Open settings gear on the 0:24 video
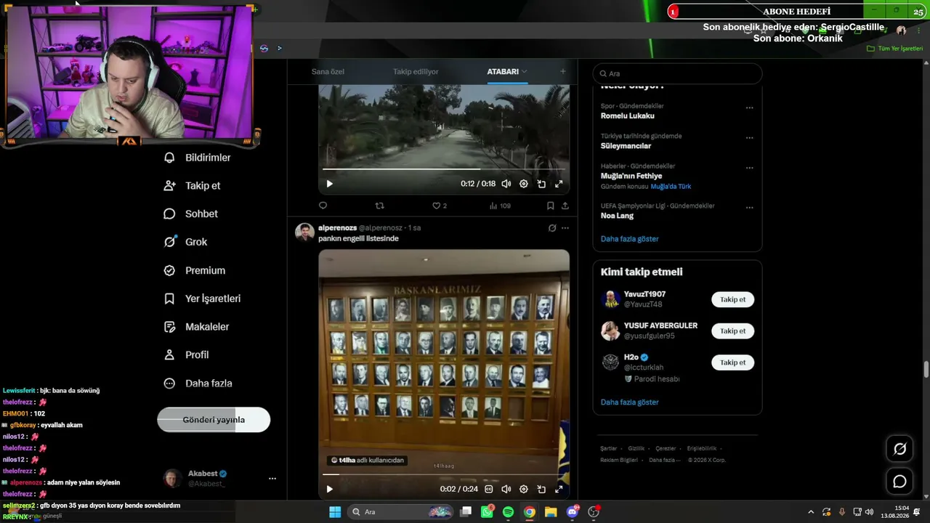The image size is (930, 523). pos(524,489)
